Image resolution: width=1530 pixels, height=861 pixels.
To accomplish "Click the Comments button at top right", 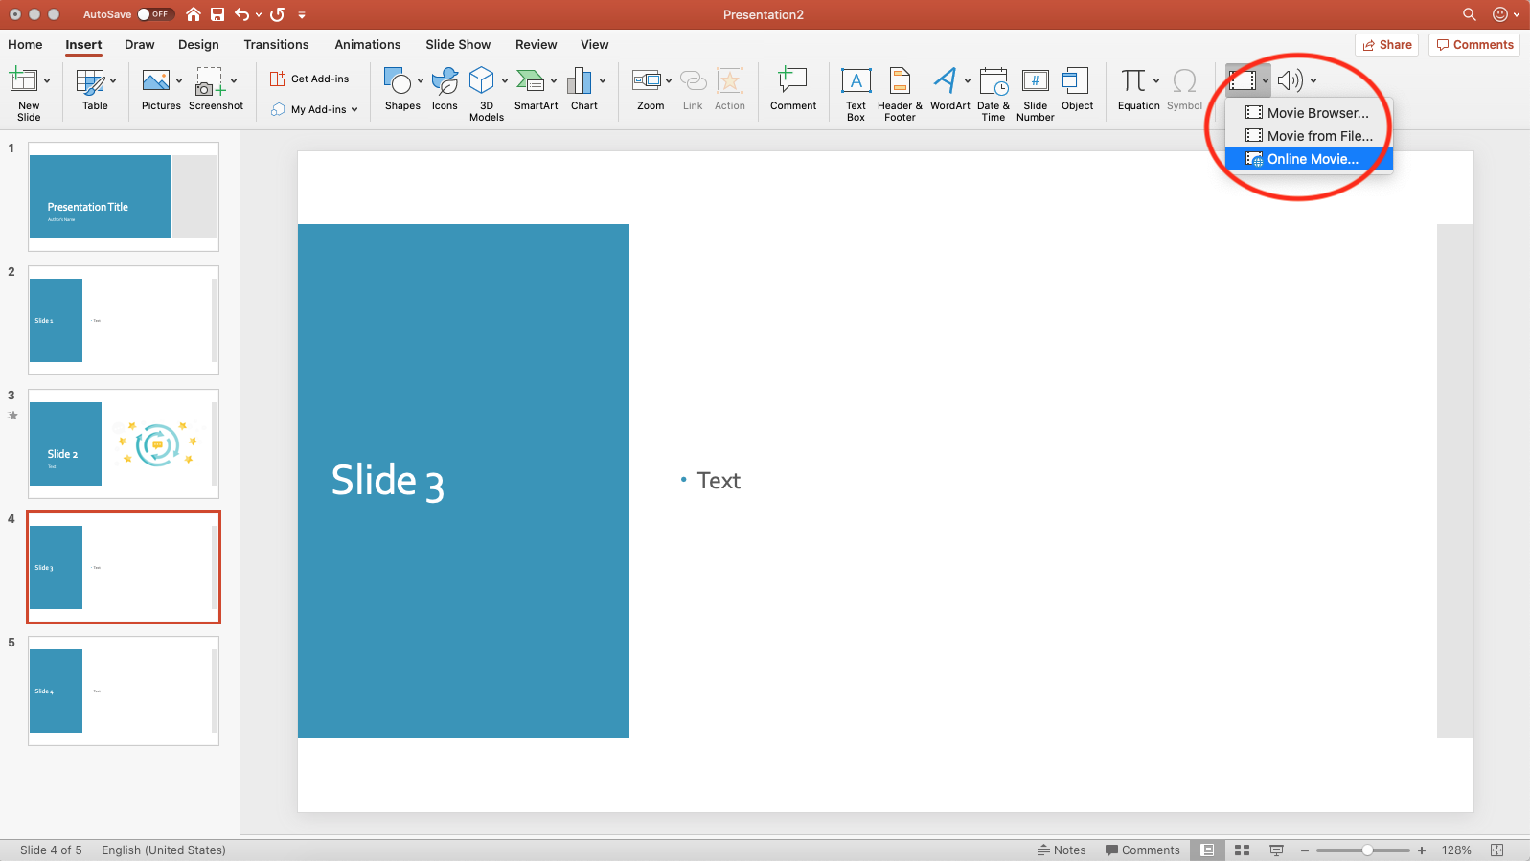I will (1474, 45).
